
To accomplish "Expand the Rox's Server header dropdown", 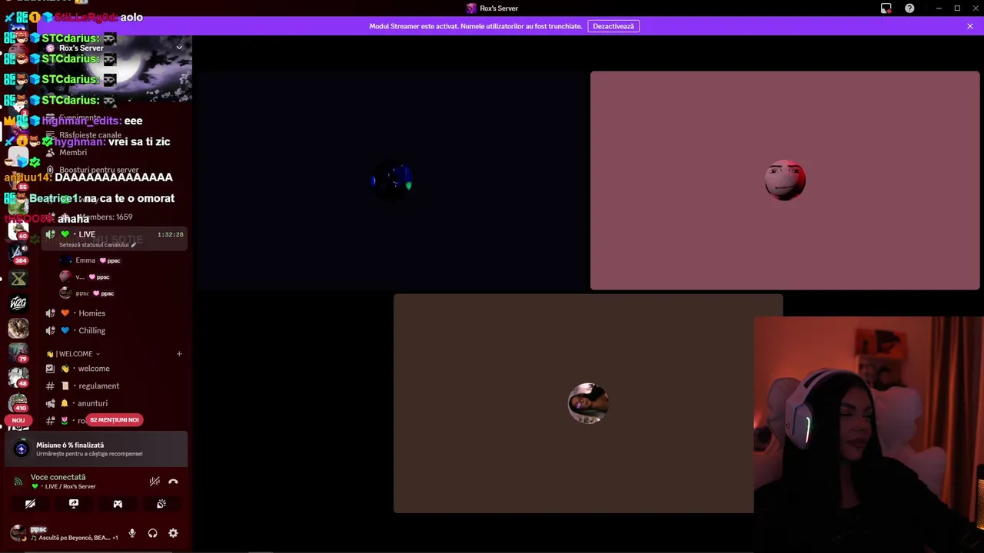I will coord(179,48).
